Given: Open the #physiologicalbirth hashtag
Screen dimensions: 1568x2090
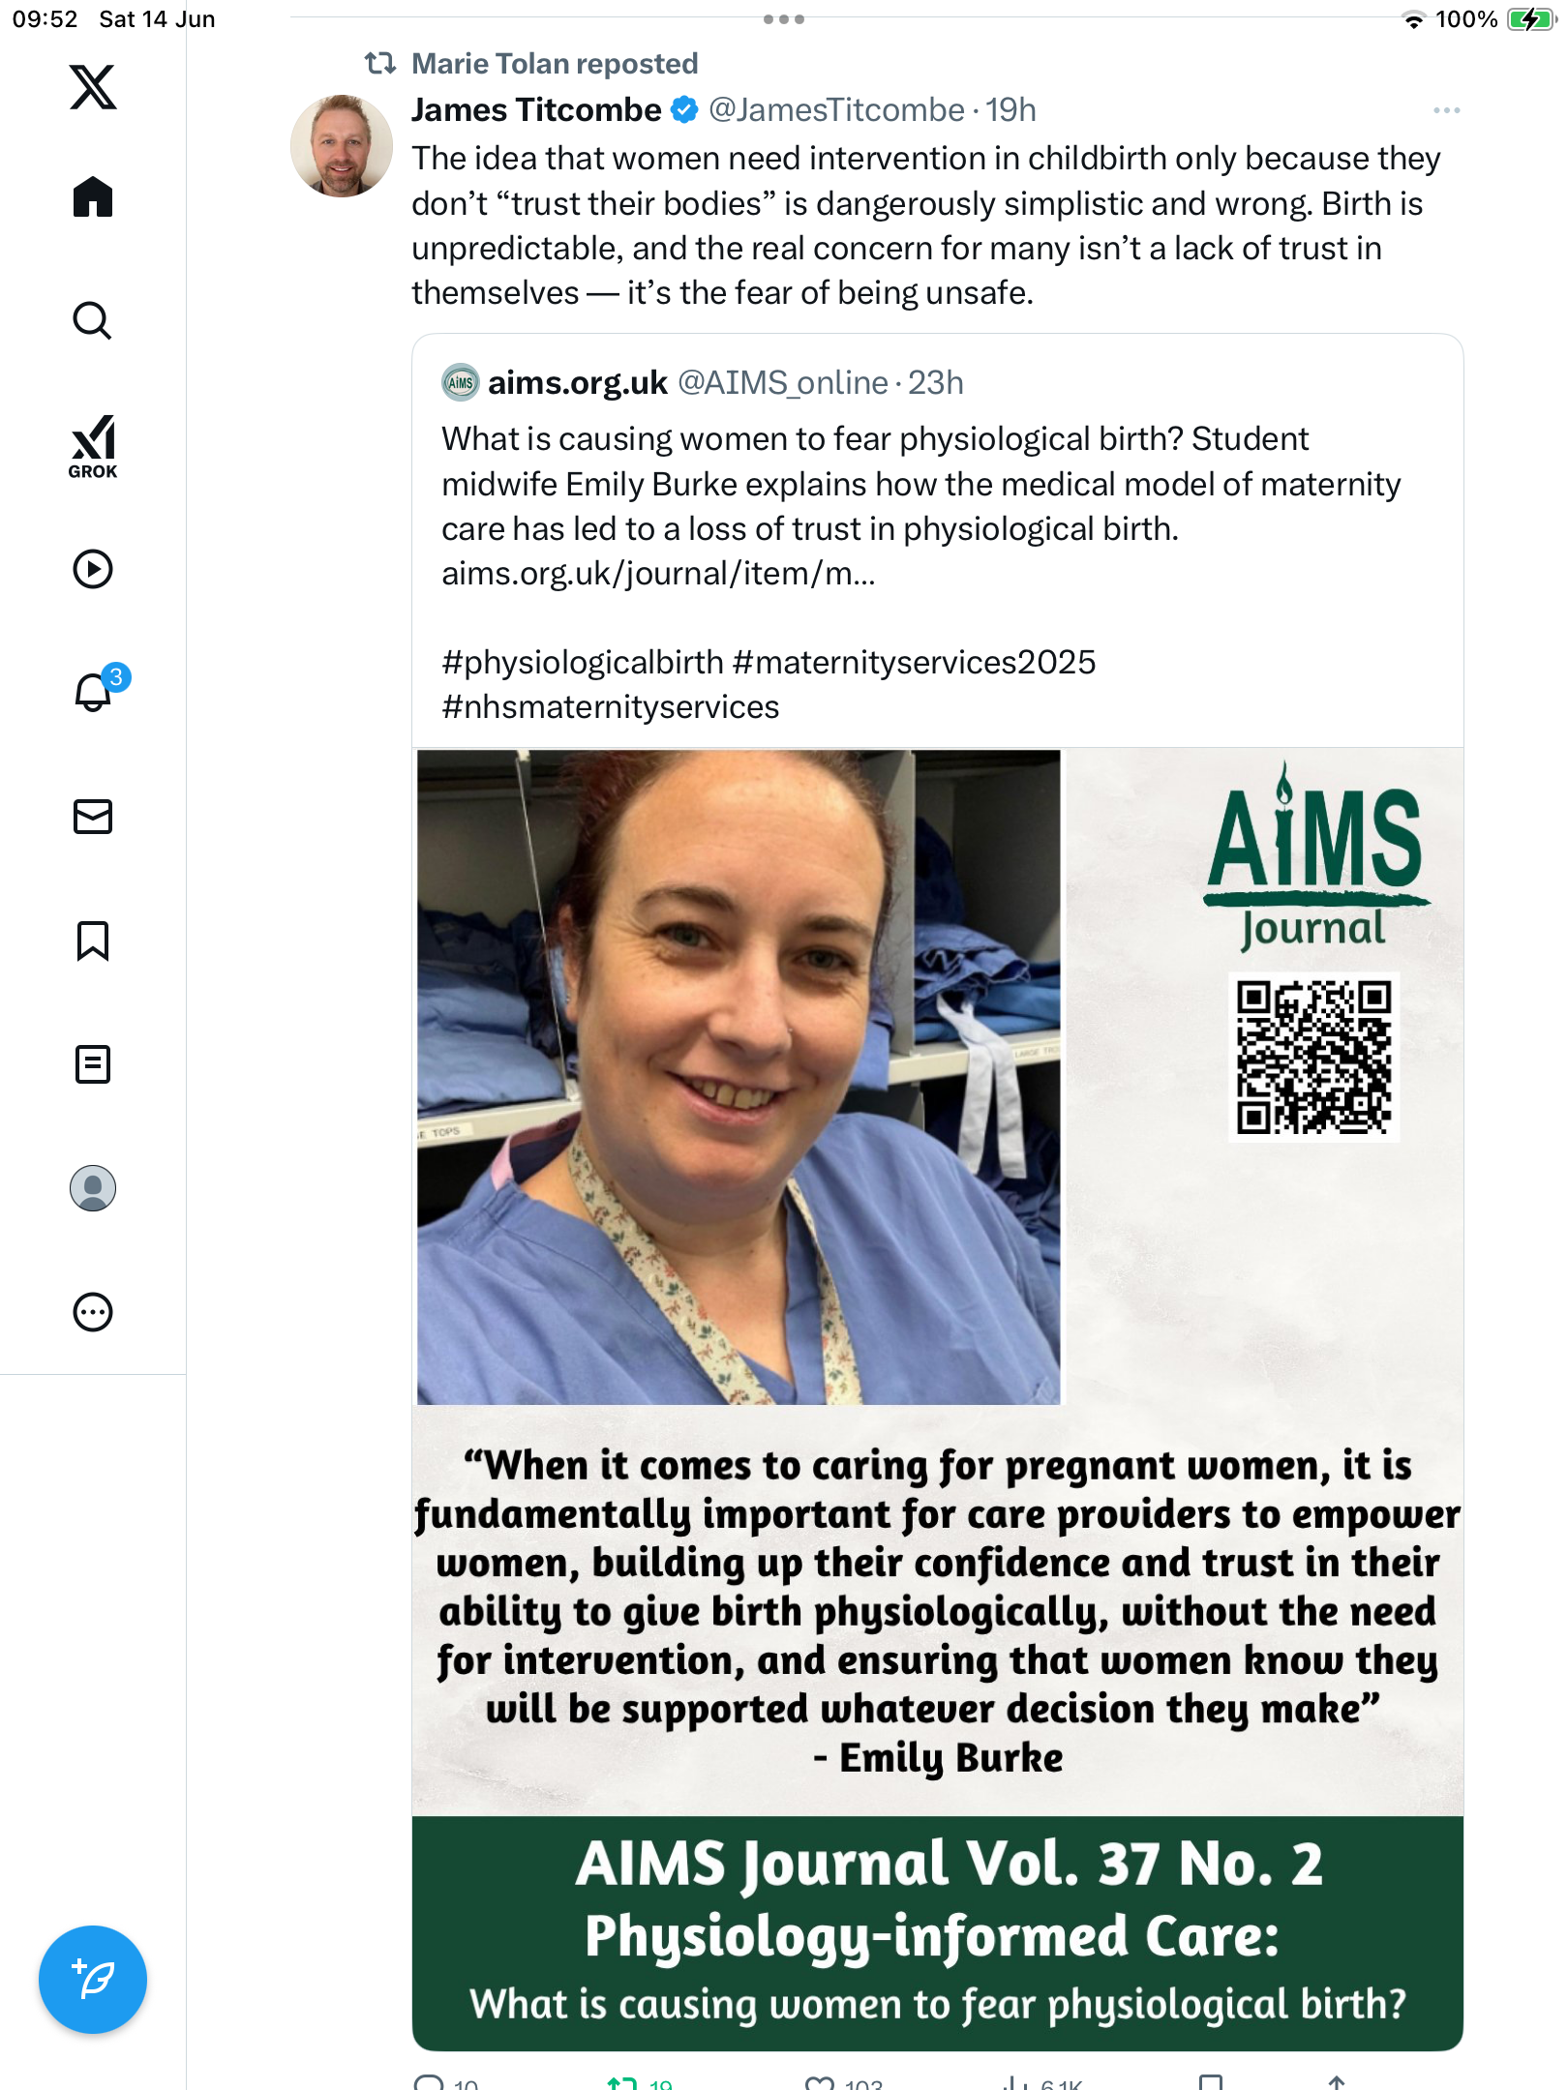Looking at the screenshot, I should click(x=583, y=663).
